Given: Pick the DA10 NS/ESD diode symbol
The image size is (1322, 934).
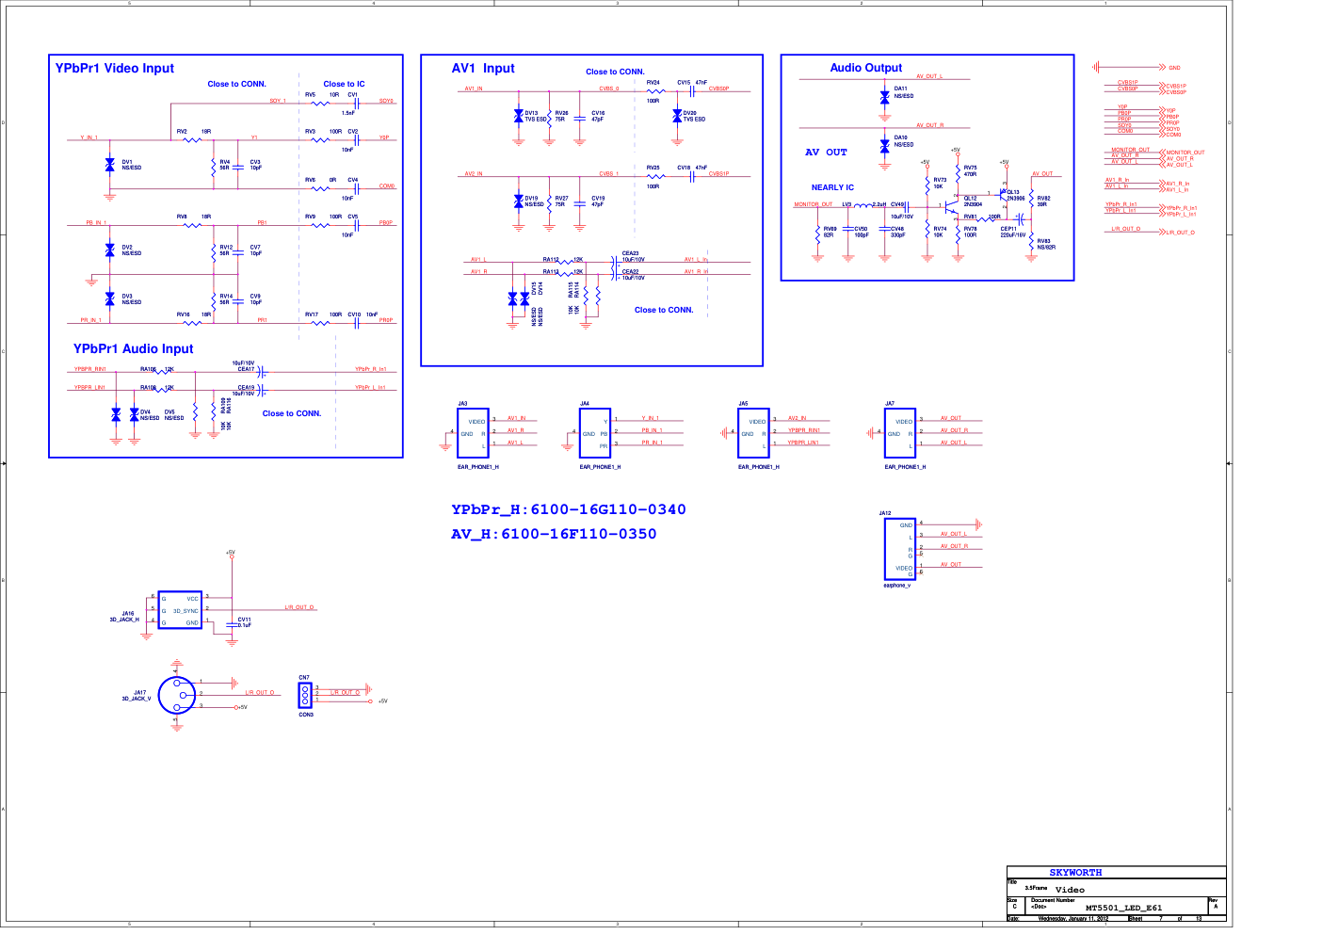Looking at the screenshot, I should [884, 146].
